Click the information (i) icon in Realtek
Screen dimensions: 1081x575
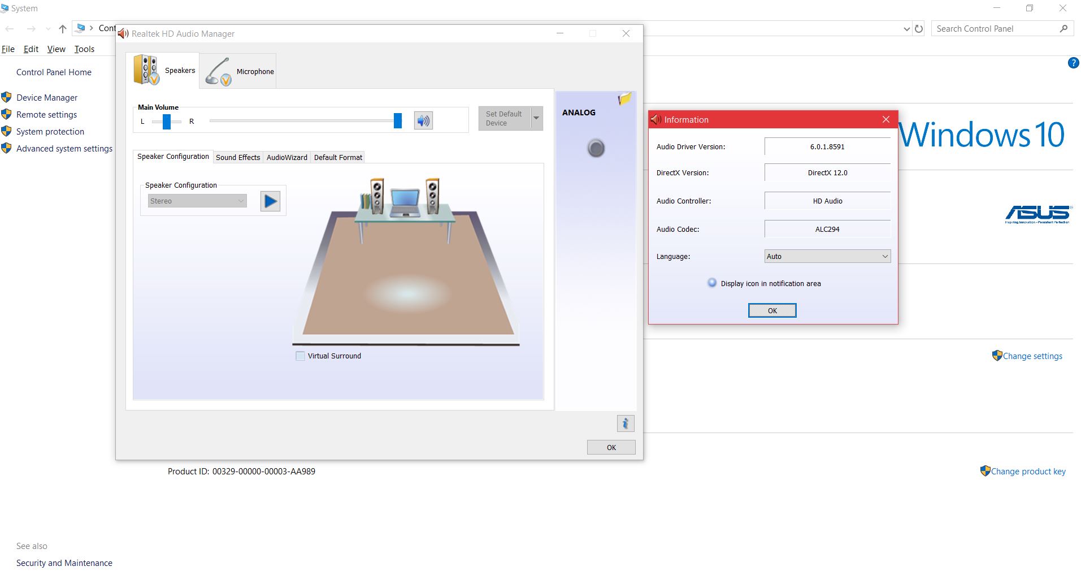[624, 423]
